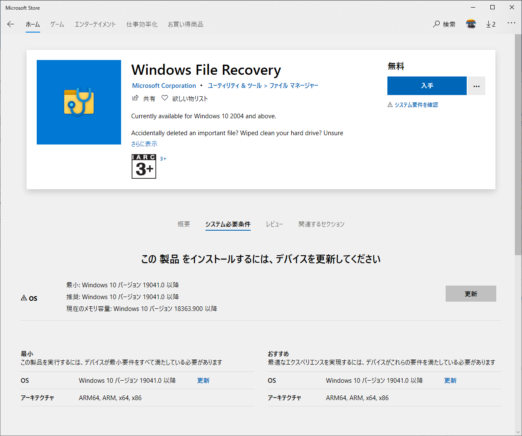Go to the 概要 section tab
The image size is (522, 436).
pos(184,224)
